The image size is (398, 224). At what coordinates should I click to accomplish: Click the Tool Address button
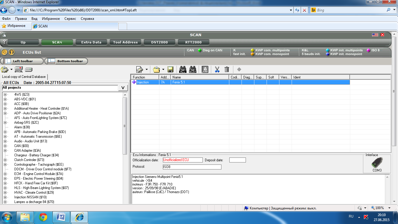(x=125, y=42)
